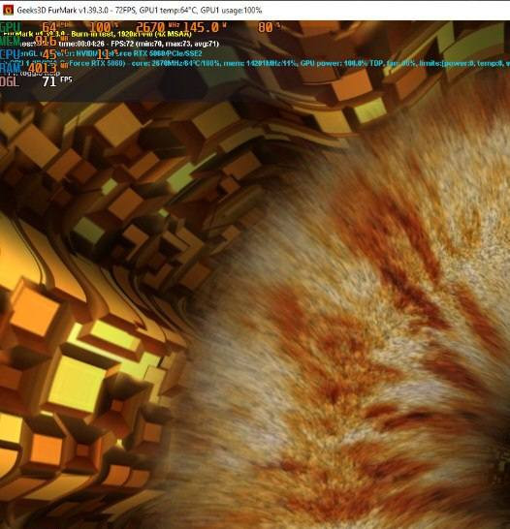
Task: Click the 4013 RAM usage value
Action: pyautogui.click(x=42, y=68)
